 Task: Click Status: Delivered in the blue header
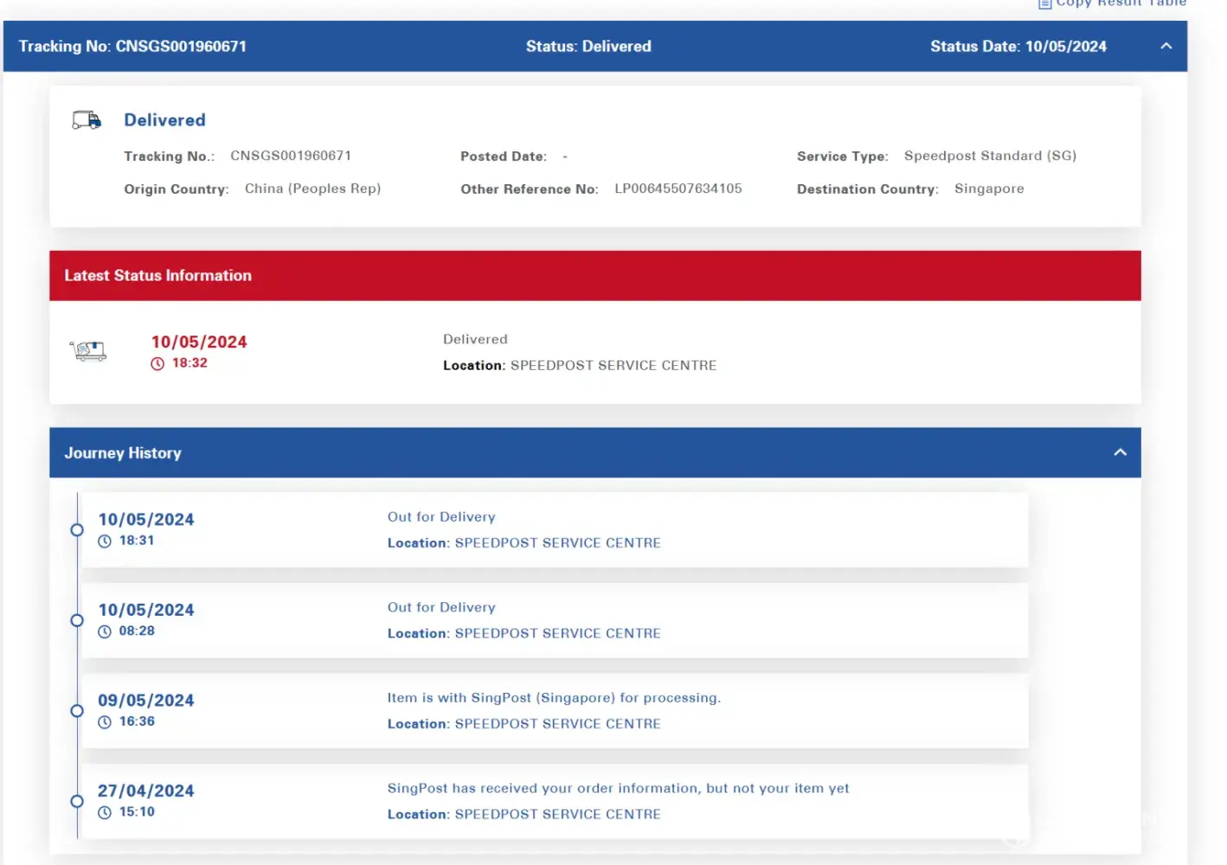588,47
